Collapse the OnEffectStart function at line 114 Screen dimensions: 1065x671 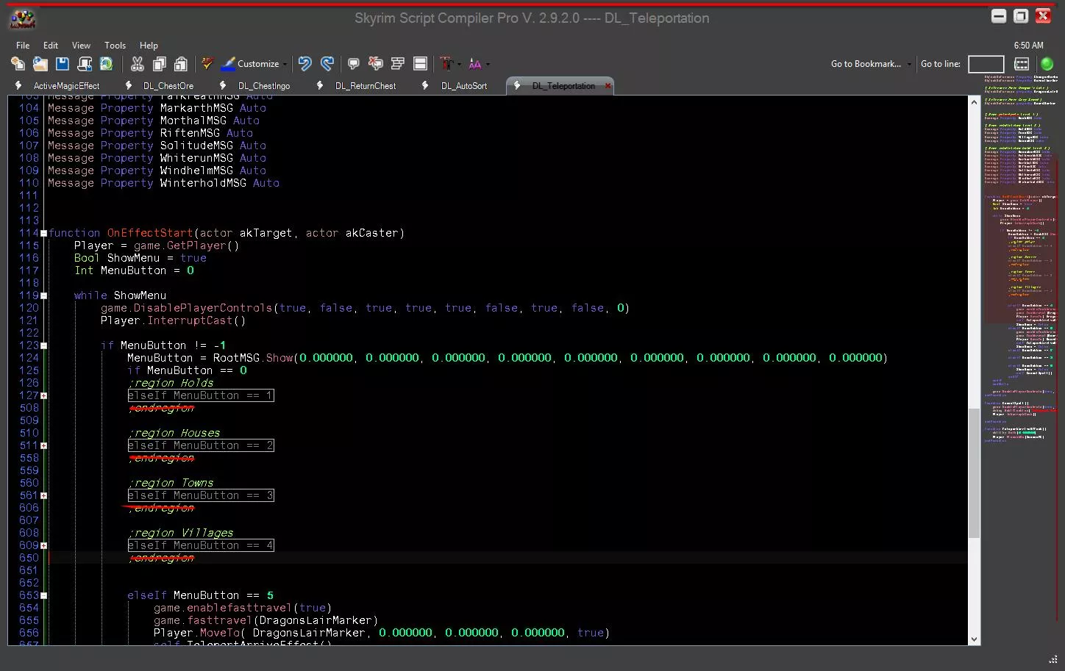(43, 233)
